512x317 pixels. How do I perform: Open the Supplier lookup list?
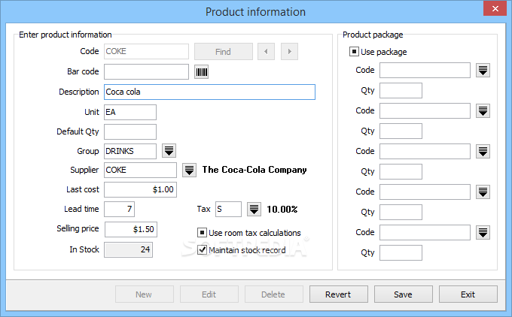(x=189, y=170)
